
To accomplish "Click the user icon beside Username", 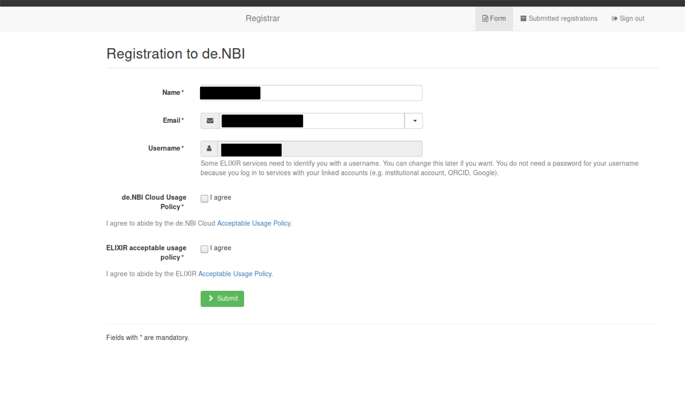I will point(209,149).
